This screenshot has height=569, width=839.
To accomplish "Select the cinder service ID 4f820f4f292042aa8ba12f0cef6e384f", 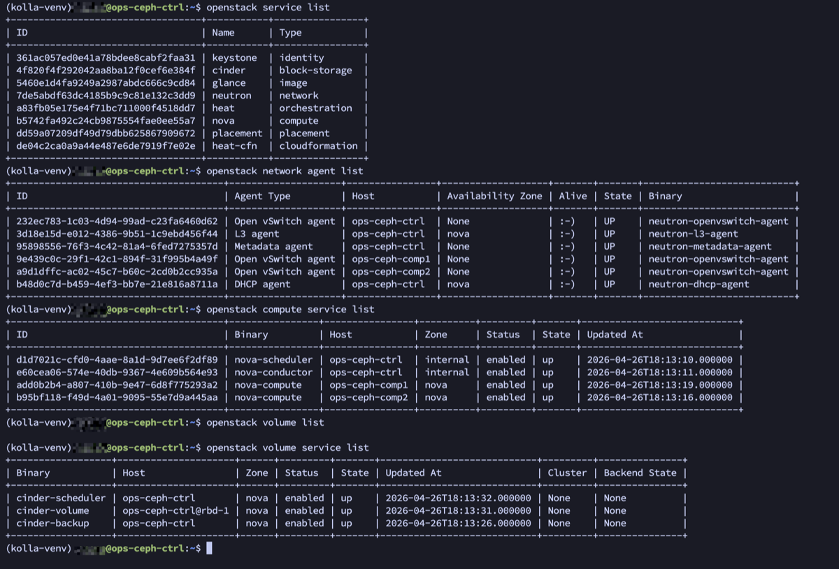I will point(106,71).
